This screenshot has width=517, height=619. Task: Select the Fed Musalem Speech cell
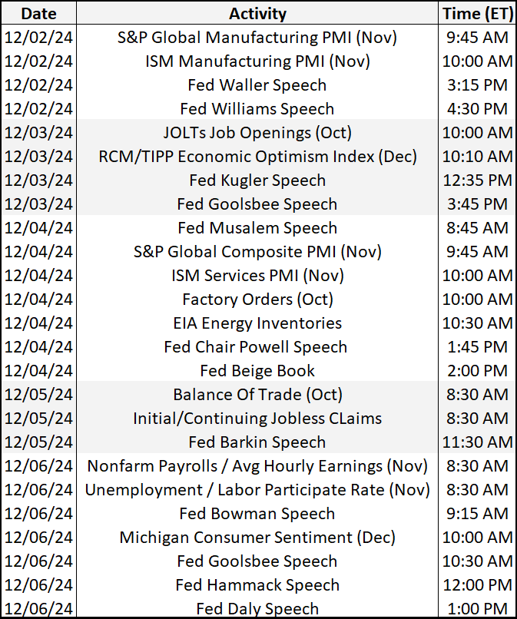(257, 228)
